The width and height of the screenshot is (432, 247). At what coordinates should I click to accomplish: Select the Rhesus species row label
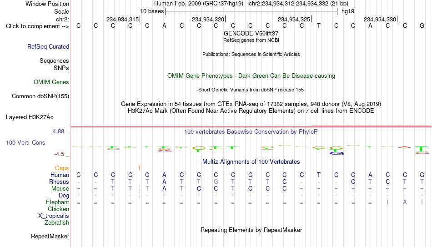coord(59,181)
